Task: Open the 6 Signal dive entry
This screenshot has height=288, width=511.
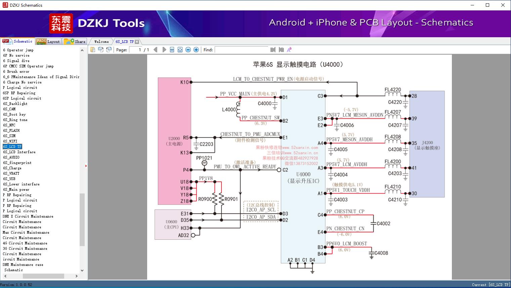Action: pyautogui.click(x=16, y=61)
